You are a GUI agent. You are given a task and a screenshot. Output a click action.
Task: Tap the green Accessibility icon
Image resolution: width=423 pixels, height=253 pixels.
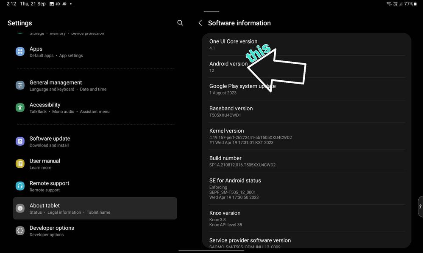coord(20,108)
